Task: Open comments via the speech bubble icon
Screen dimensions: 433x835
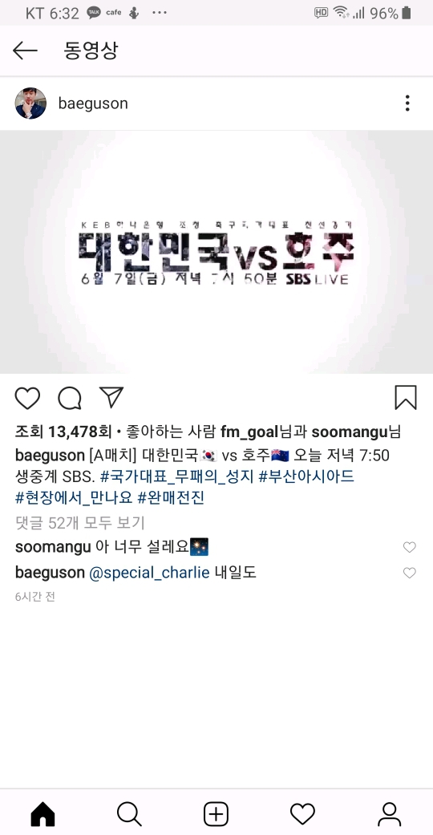Action: [x=70, y=398]
